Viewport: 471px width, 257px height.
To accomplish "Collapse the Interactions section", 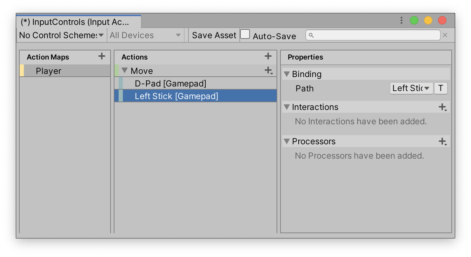I will click(287, 107).
